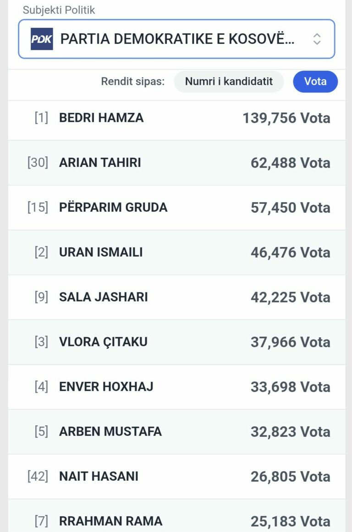This screenshot has height=532, width=352.
Task: Click candidate name Arian Tahiri
Action: [x=100, y=163]
